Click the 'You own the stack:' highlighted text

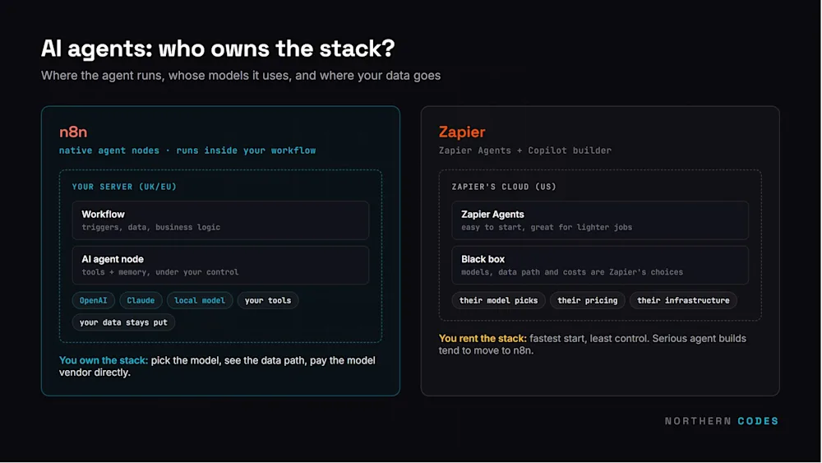tap(104, 361)
